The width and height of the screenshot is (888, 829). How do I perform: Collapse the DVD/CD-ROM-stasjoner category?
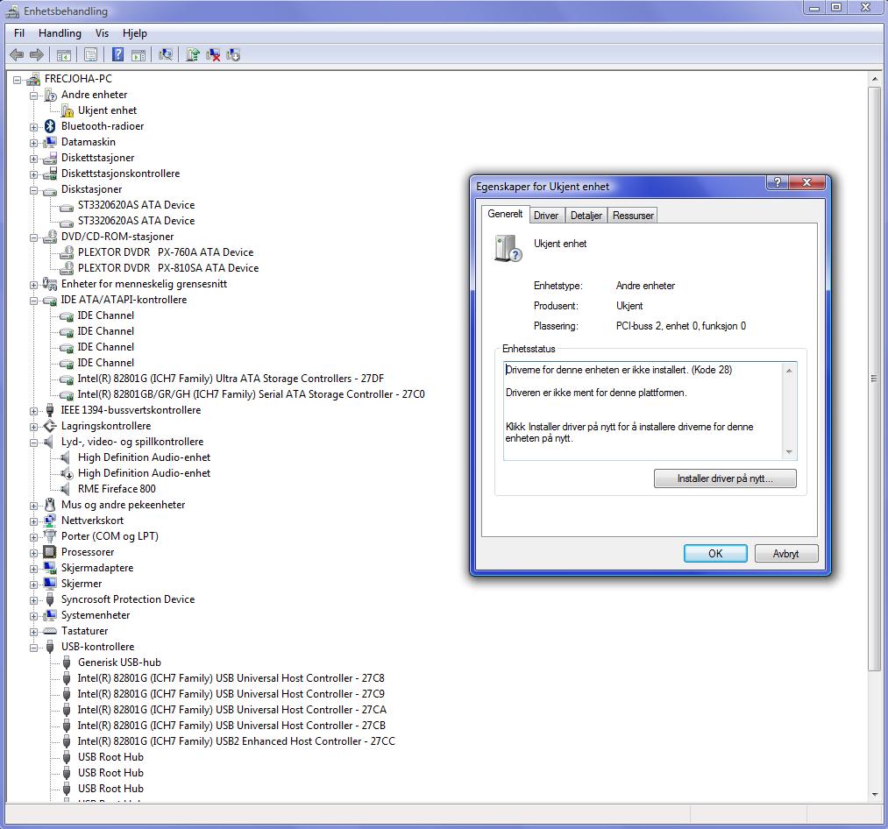coord(33,237)
